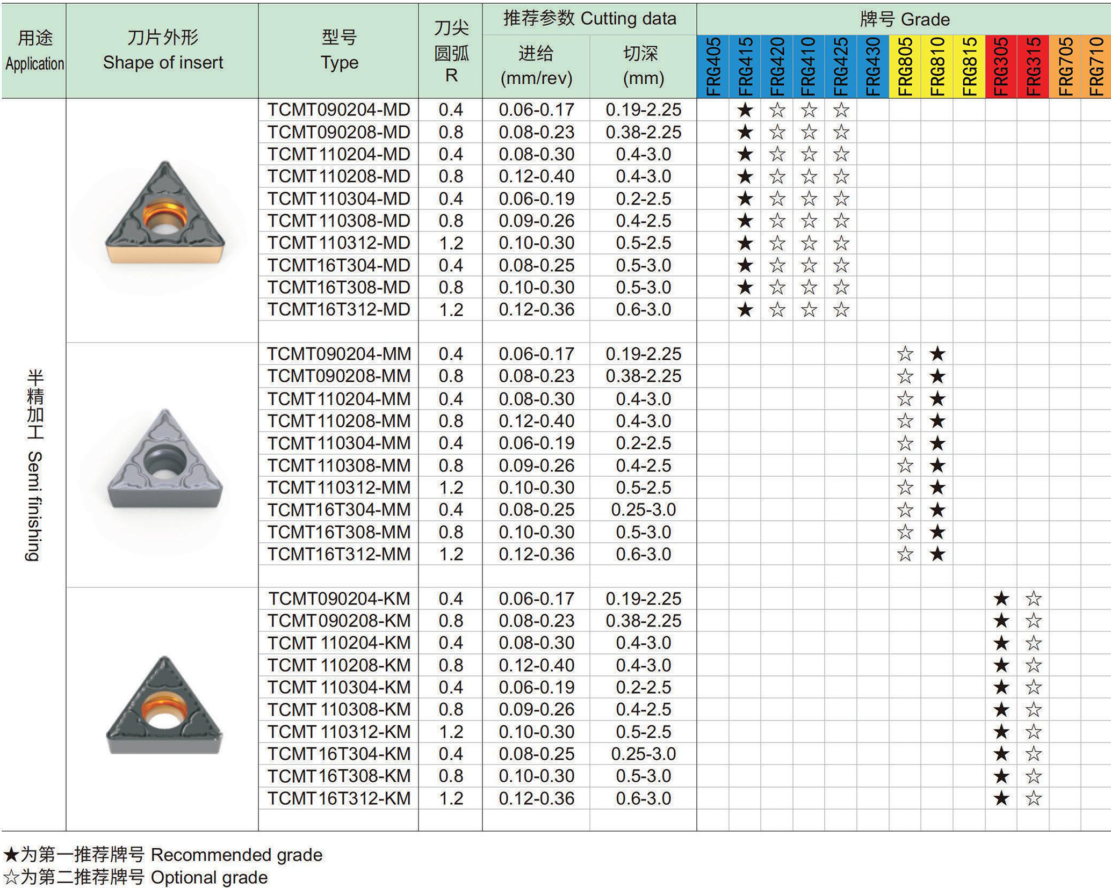Click hollow star for TCMT16T312-MD under FRG420
Viewport: 1111px width, 888px height.
click(777, 310)
